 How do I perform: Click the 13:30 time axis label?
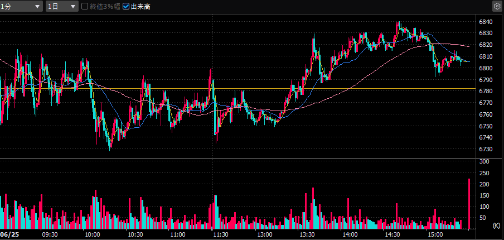point(307,234)
